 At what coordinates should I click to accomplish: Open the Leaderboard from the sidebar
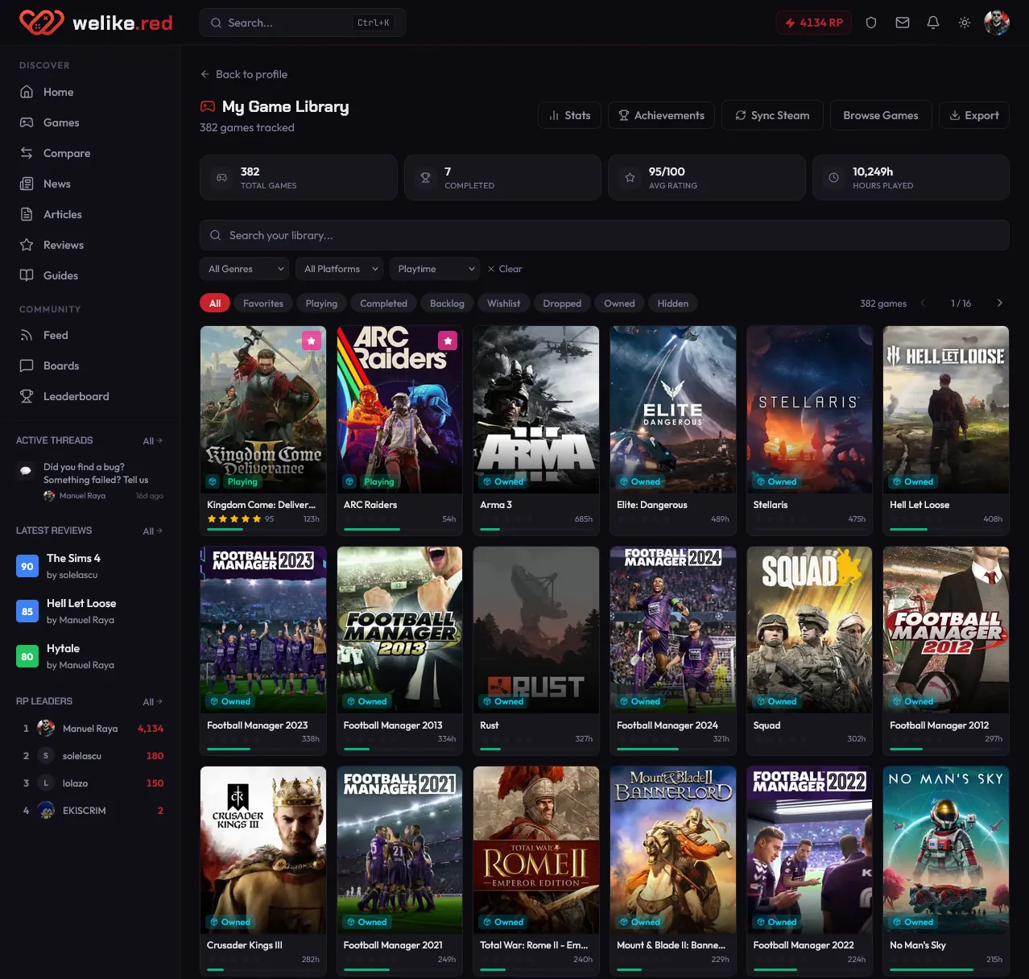pyautogui.click(x=76, y=396)
